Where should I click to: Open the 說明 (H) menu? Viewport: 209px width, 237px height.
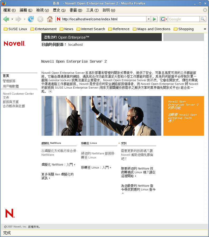(x=109, y=10)
